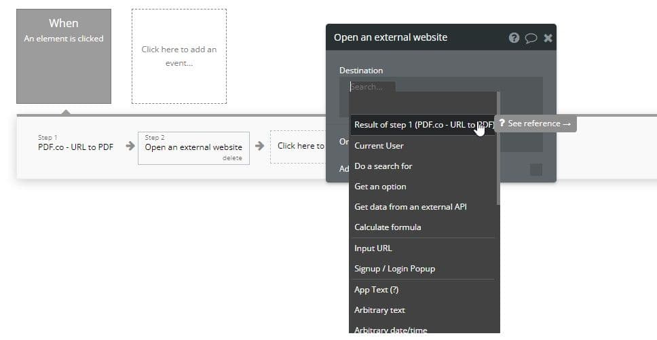Select Signup / Login Popup option

(394, 269)
